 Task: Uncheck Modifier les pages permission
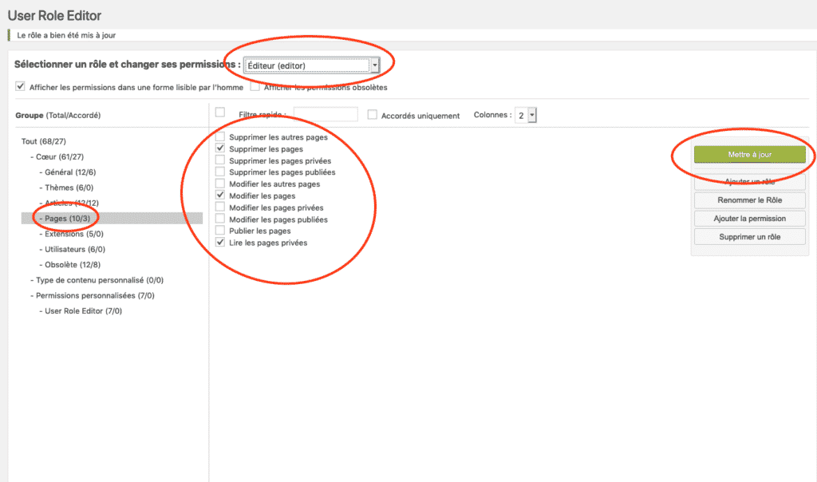pos(220,196)
